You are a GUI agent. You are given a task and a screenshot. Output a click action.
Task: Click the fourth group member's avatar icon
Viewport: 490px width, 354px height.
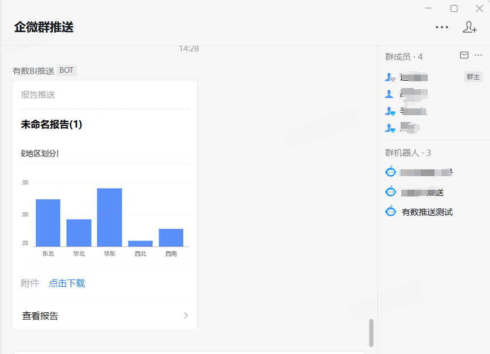(389, 128)
